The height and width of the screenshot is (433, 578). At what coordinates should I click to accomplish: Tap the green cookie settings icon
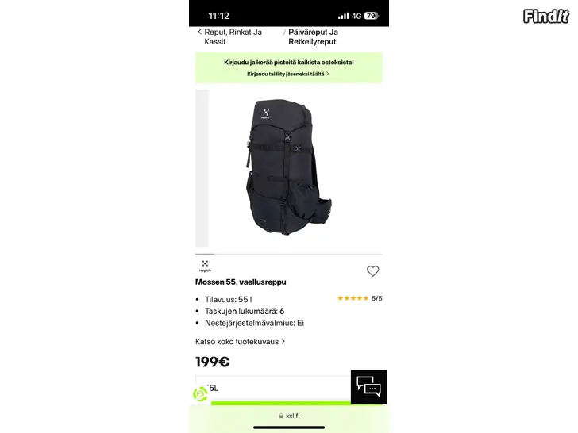pyautogui.click(x=200, y=394)
